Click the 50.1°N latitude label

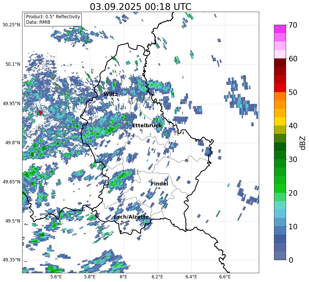(x=13, y=64)
